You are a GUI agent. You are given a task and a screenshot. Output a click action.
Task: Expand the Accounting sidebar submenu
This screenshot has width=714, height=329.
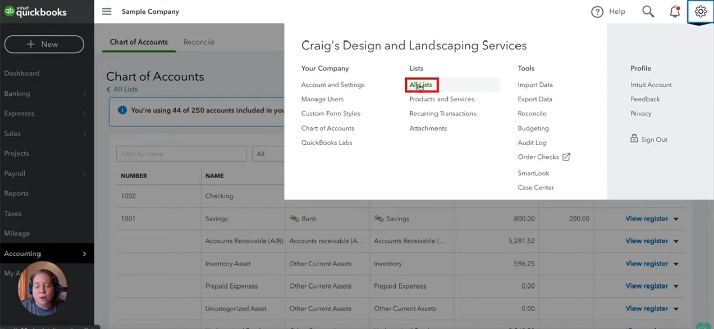click(x=85, y=254)
